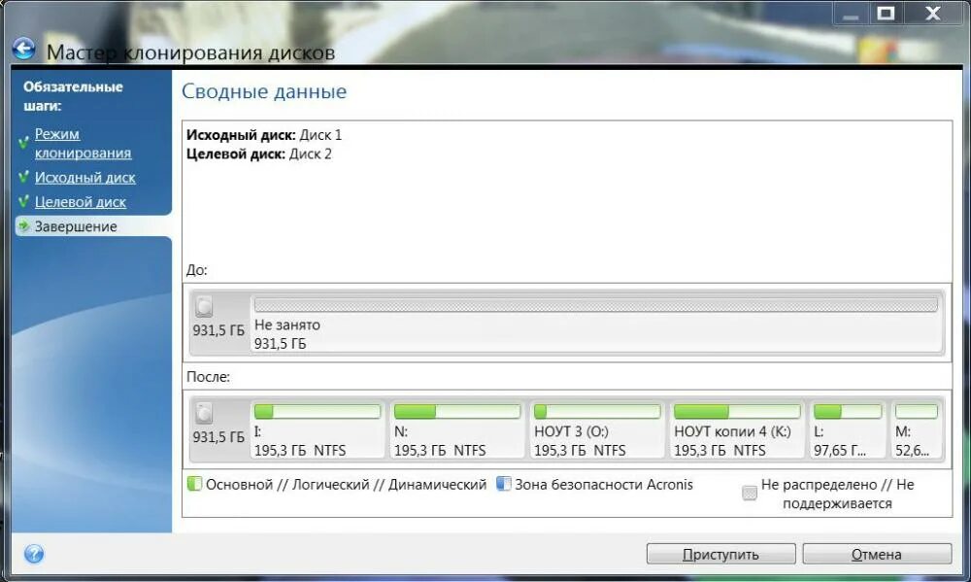Image resolution: width=971 pixels, height=582 pixels.
Task: Select the "НОУТ 3 (O:)" partition block
Action: [597, 428]
